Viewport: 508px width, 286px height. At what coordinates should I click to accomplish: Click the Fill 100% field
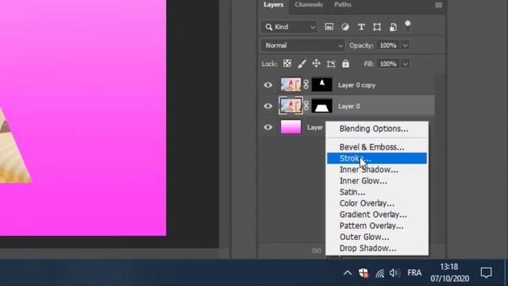click(x=388, y=64)
